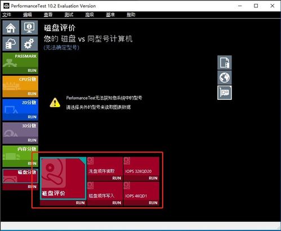Open the Home dashboard icon
Screen dimensions: 281x231
pyautogui.click(x=11, y=28)
